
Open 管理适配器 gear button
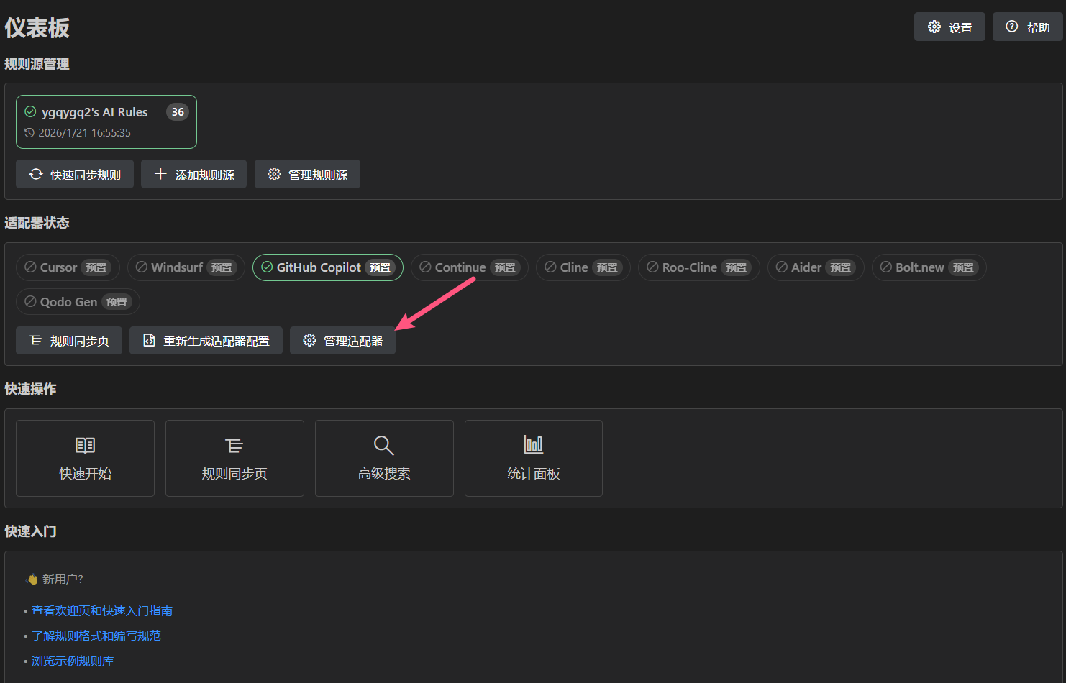click(x=342, y=341)
